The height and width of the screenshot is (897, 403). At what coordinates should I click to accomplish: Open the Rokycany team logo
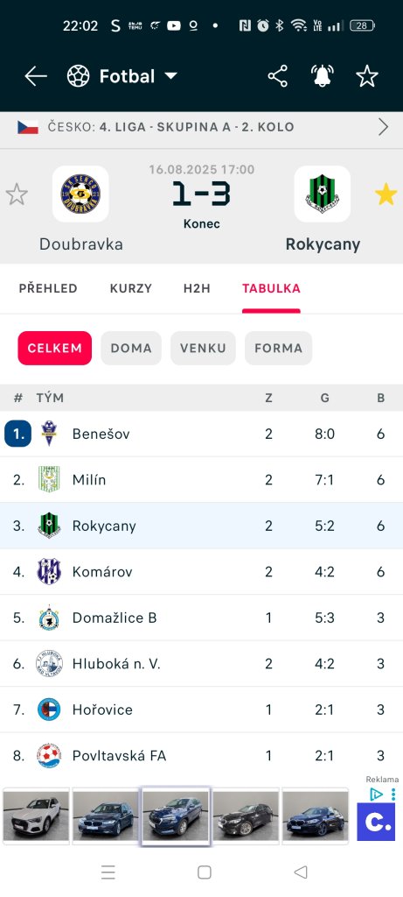pyautogui.click(x=323, y=194)
